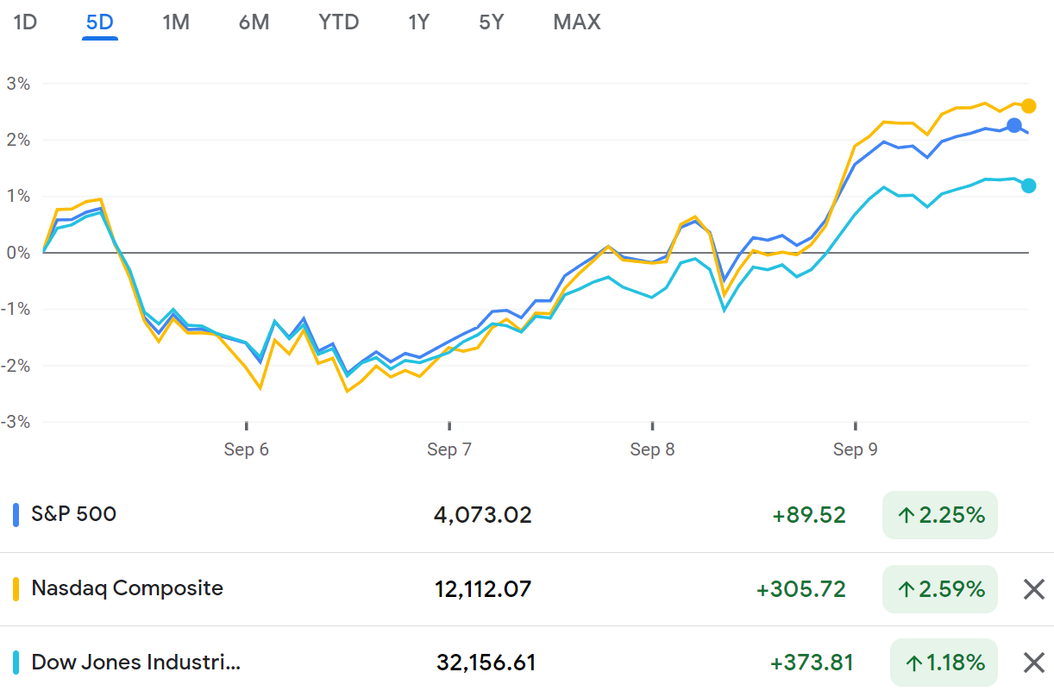Click the up arrow beside 1.18%

913,663
